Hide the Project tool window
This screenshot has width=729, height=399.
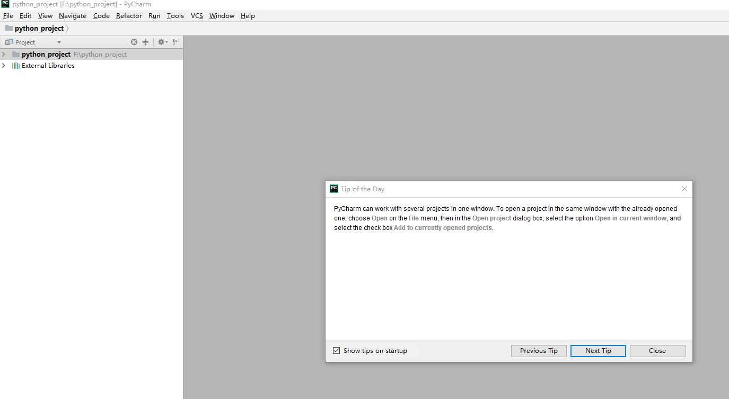coord(176,42)
